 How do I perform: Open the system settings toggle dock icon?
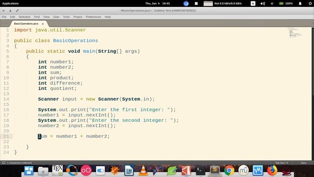click(x=100, y=171)
